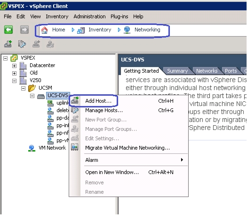The width and height of the screenshot is (247, 220).
Task: Collapse the UCS-DVS switch node
Action: pos(32,96)
